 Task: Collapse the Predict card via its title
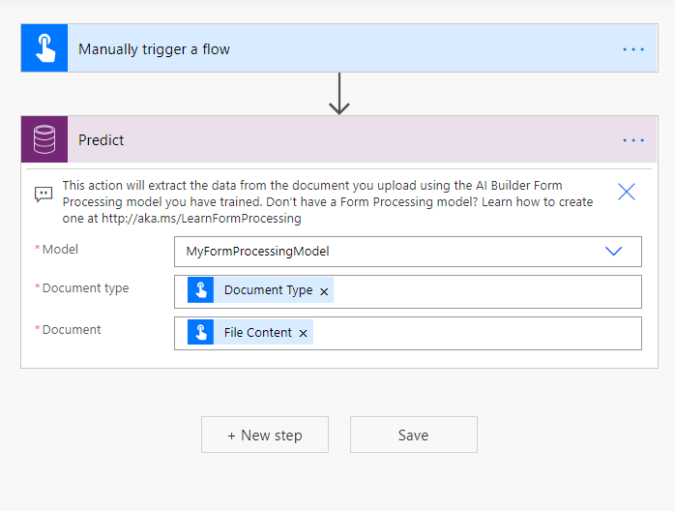(102, 140)
